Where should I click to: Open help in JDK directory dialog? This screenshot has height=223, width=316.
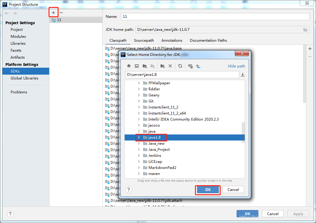[129, 189]
